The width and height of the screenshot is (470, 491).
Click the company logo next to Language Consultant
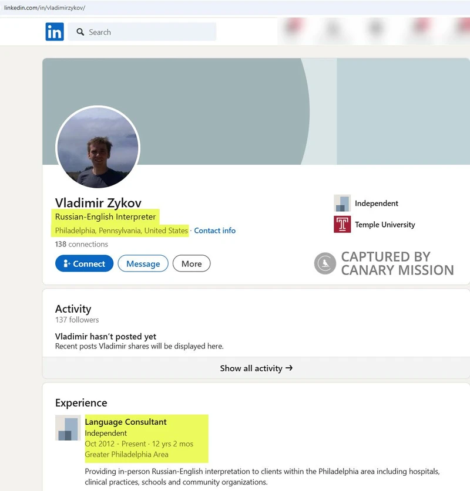pyautogui.click(x=67, y=428)
